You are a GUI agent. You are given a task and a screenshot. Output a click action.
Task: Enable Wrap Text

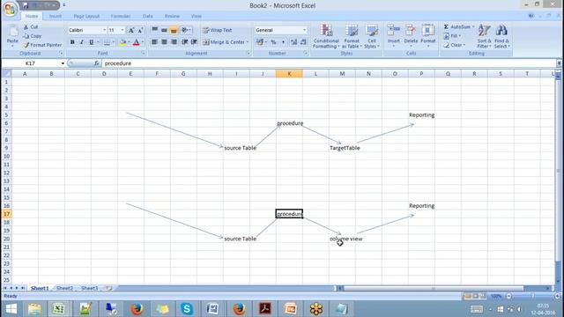point(217,30)
